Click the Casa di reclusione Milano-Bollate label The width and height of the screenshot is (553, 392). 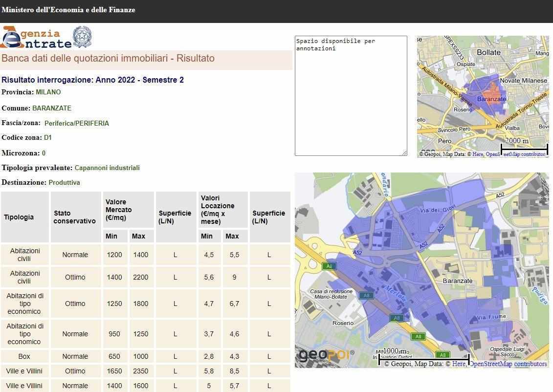(331, 294)
